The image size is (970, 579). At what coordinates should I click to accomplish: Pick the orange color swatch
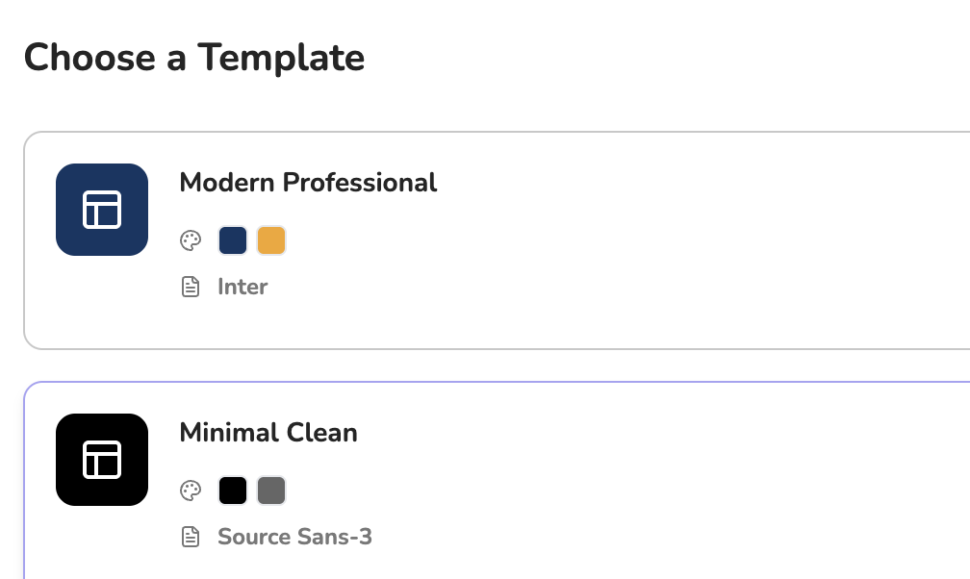[x=271, y=240]
